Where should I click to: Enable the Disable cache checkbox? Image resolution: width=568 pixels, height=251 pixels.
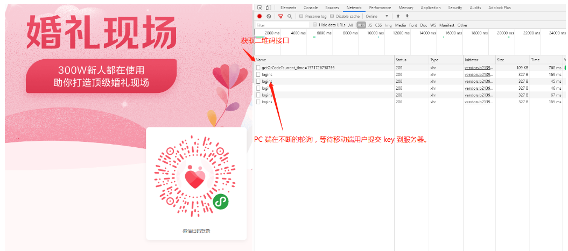(332, 16)
